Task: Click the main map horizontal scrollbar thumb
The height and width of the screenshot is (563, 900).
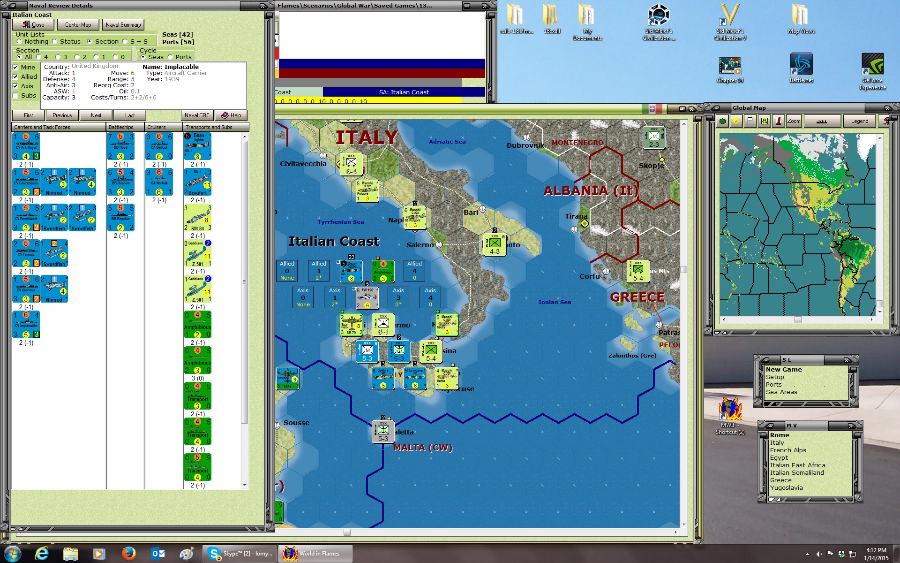Action: 347,532
